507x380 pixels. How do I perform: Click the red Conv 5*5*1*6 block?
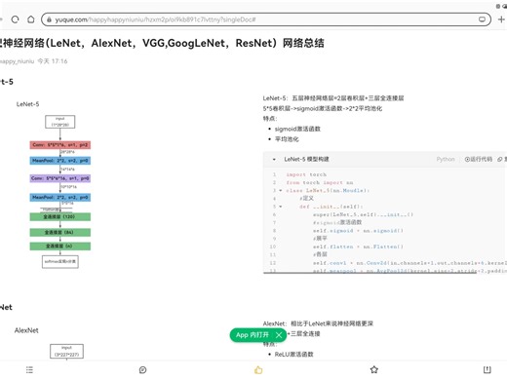(60, 145)
